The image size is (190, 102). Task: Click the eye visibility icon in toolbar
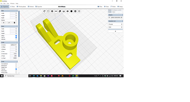(68, 11)
